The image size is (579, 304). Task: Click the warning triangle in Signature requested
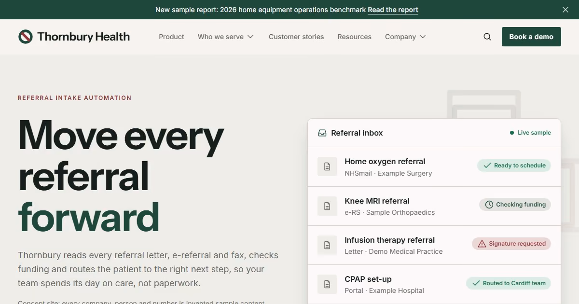(482, 244)
